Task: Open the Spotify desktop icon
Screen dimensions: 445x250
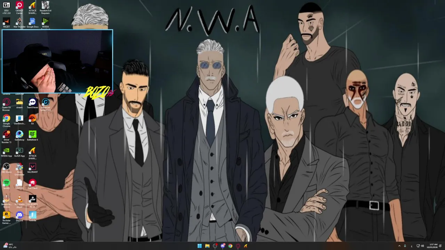Action: click(6, 184)
